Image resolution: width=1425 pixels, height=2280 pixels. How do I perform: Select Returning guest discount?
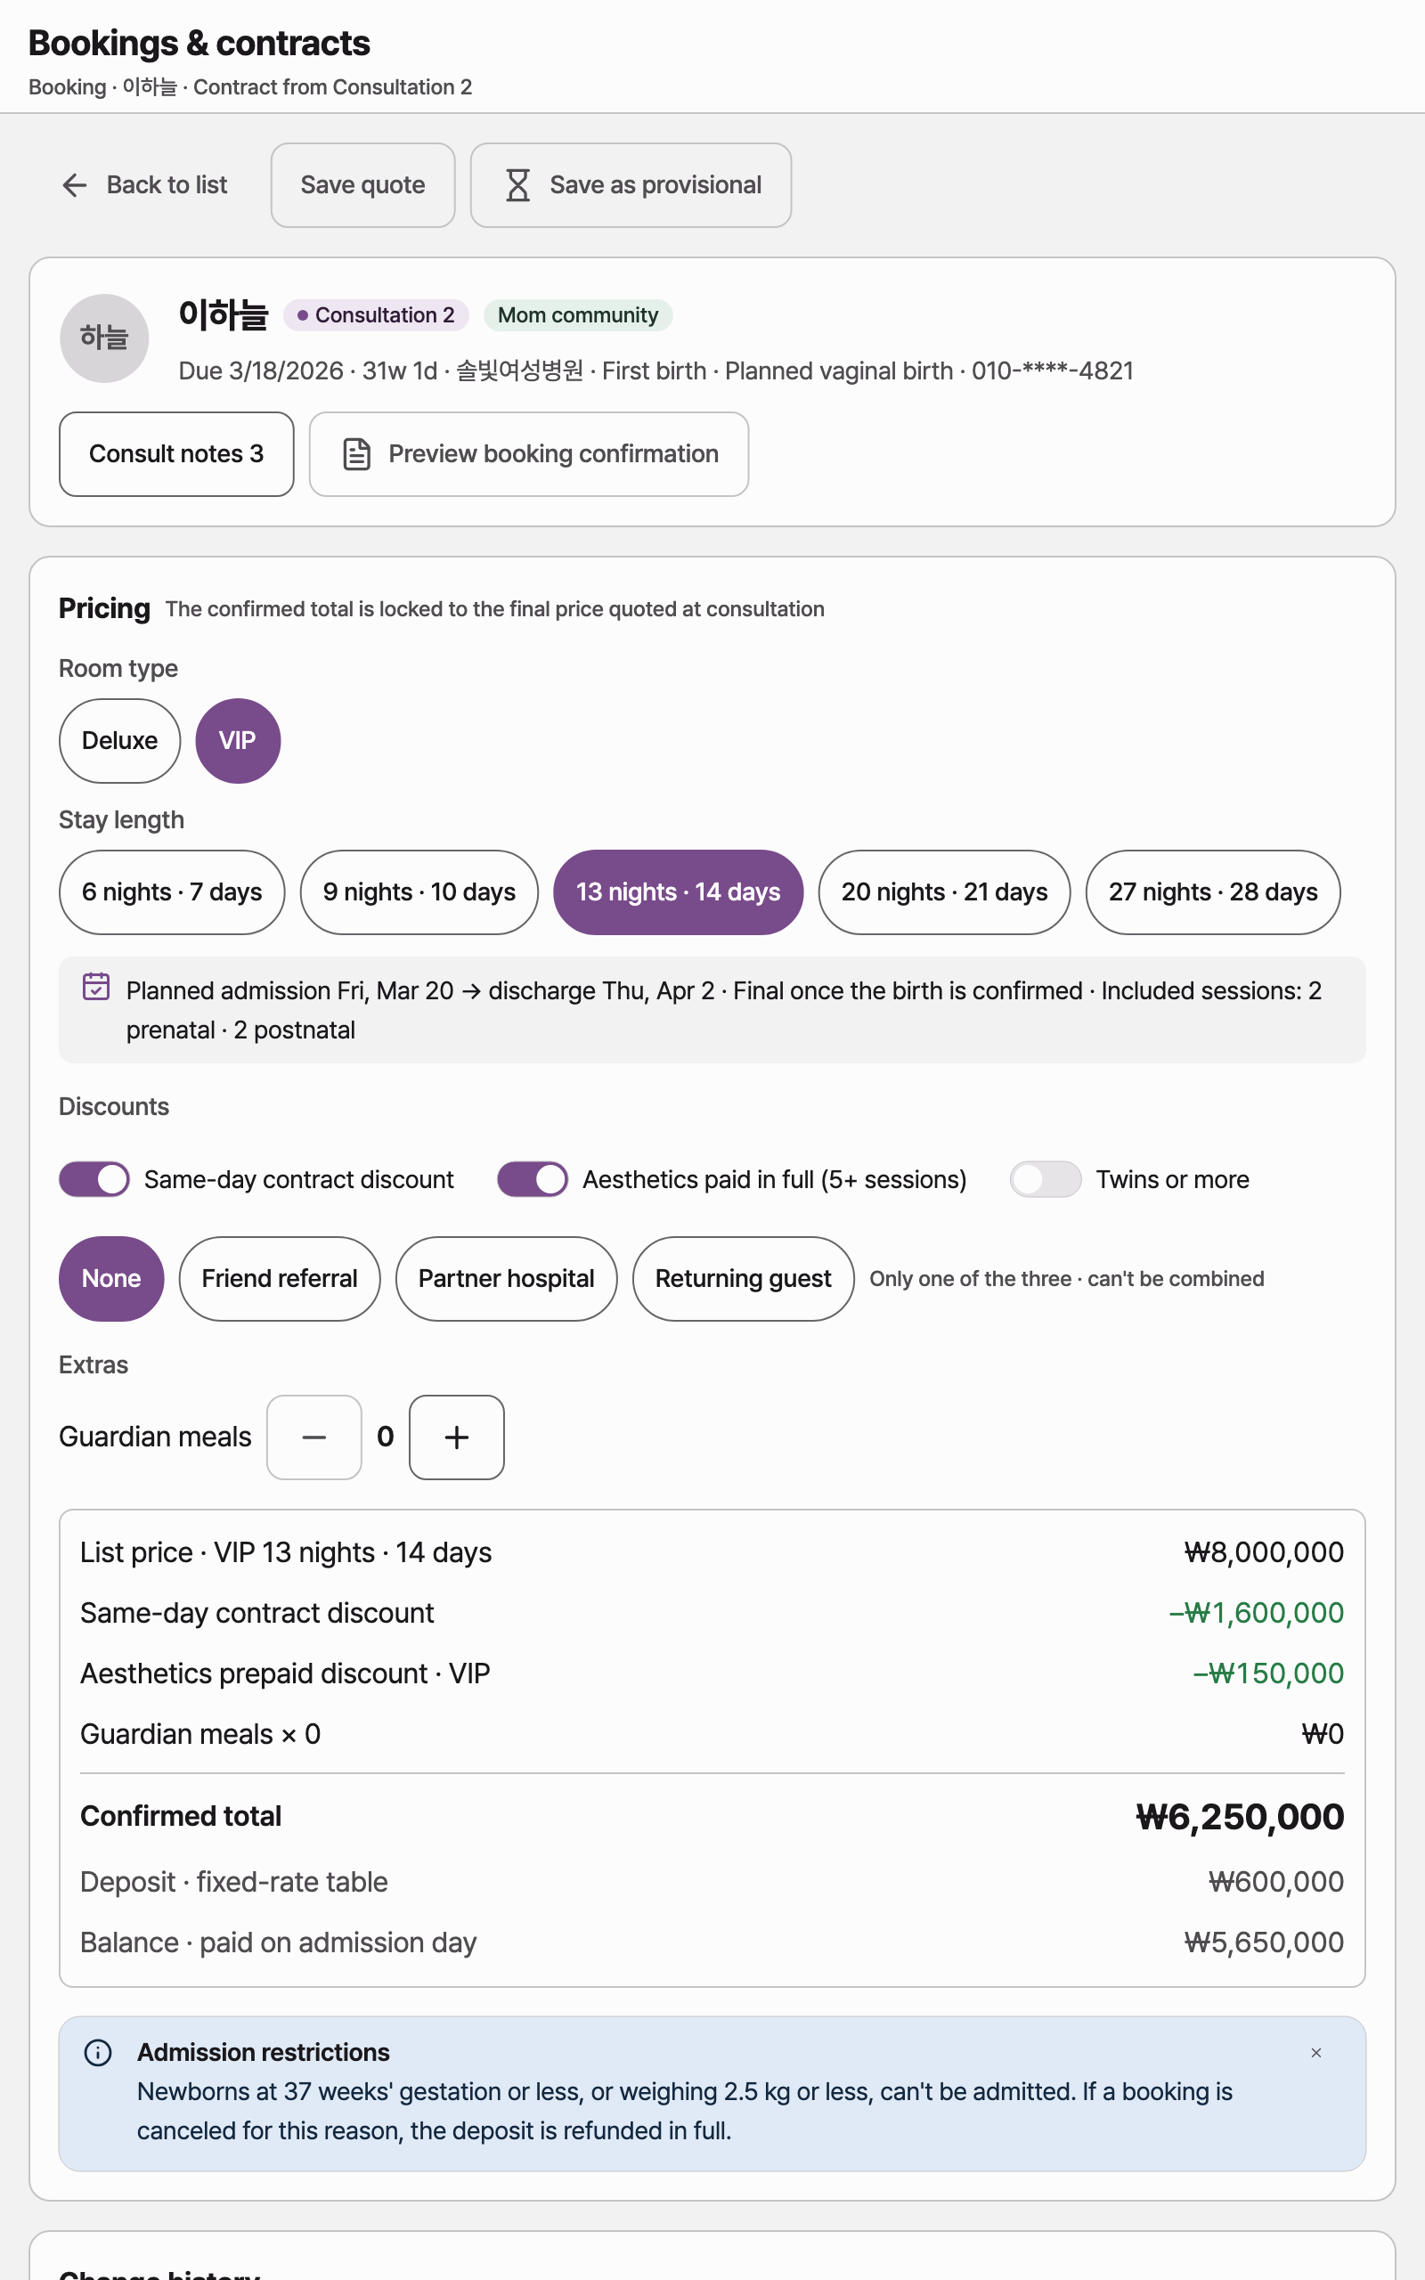(744, 1279)
